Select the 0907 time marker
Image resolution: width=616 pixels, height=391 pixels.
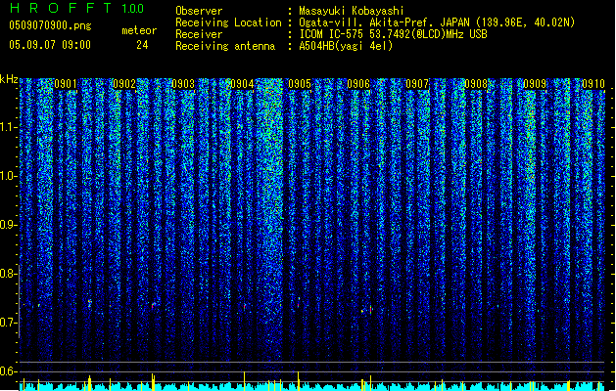coord(417,84)
